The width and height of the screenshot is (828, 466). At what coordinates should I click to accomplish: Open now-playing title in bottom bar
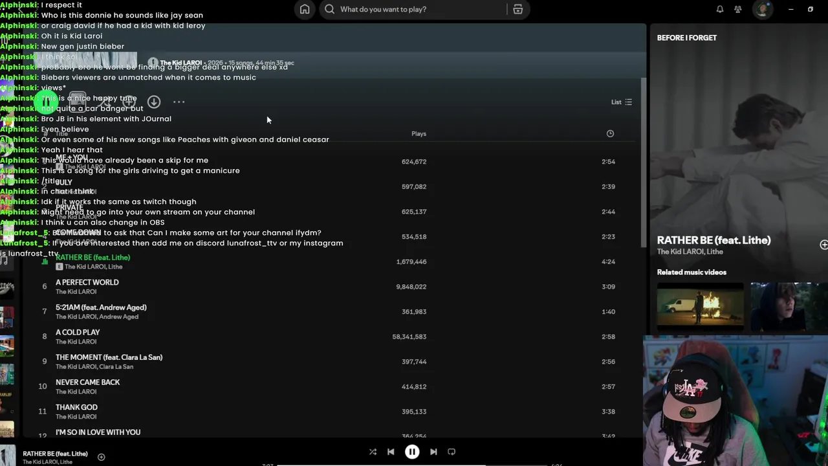[55, 454]
